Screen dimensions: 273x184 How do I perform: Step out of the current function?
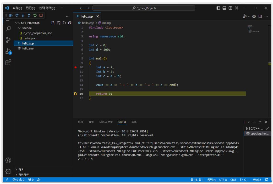pyautogui.click(x=29, y=15)
